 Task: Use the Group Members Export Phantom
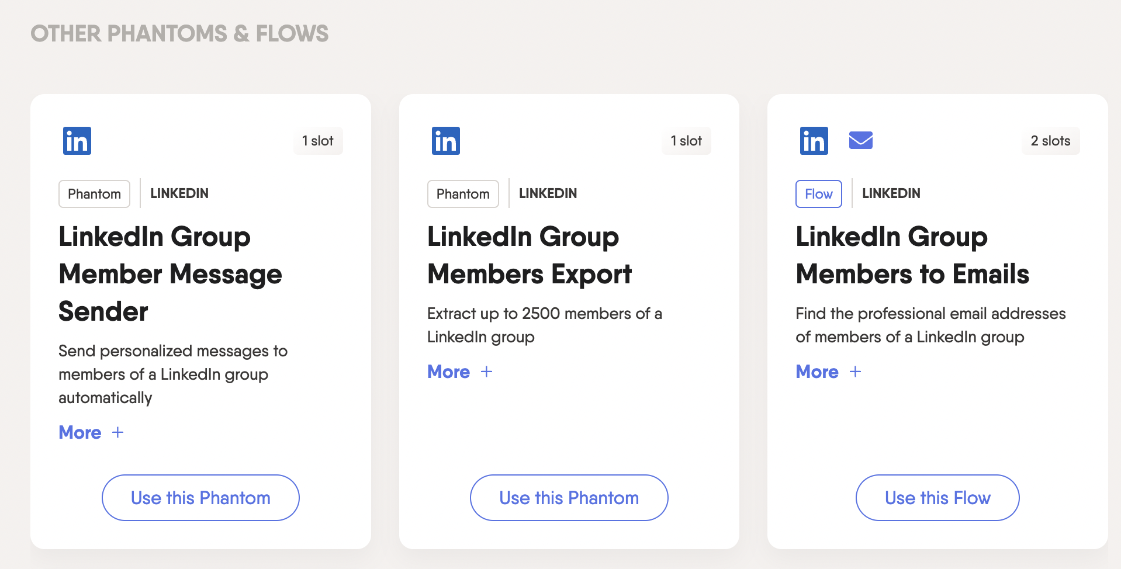(x=569, y=498)
